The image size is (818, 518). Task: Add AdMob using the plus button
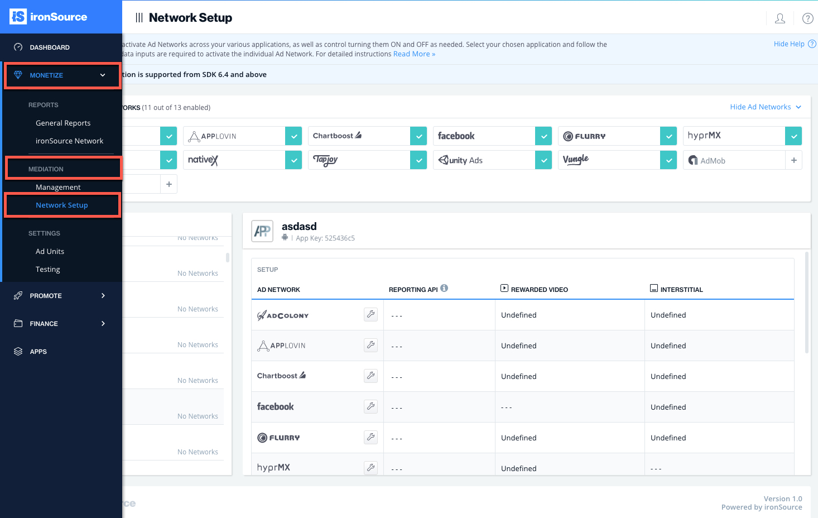point(793,160)
